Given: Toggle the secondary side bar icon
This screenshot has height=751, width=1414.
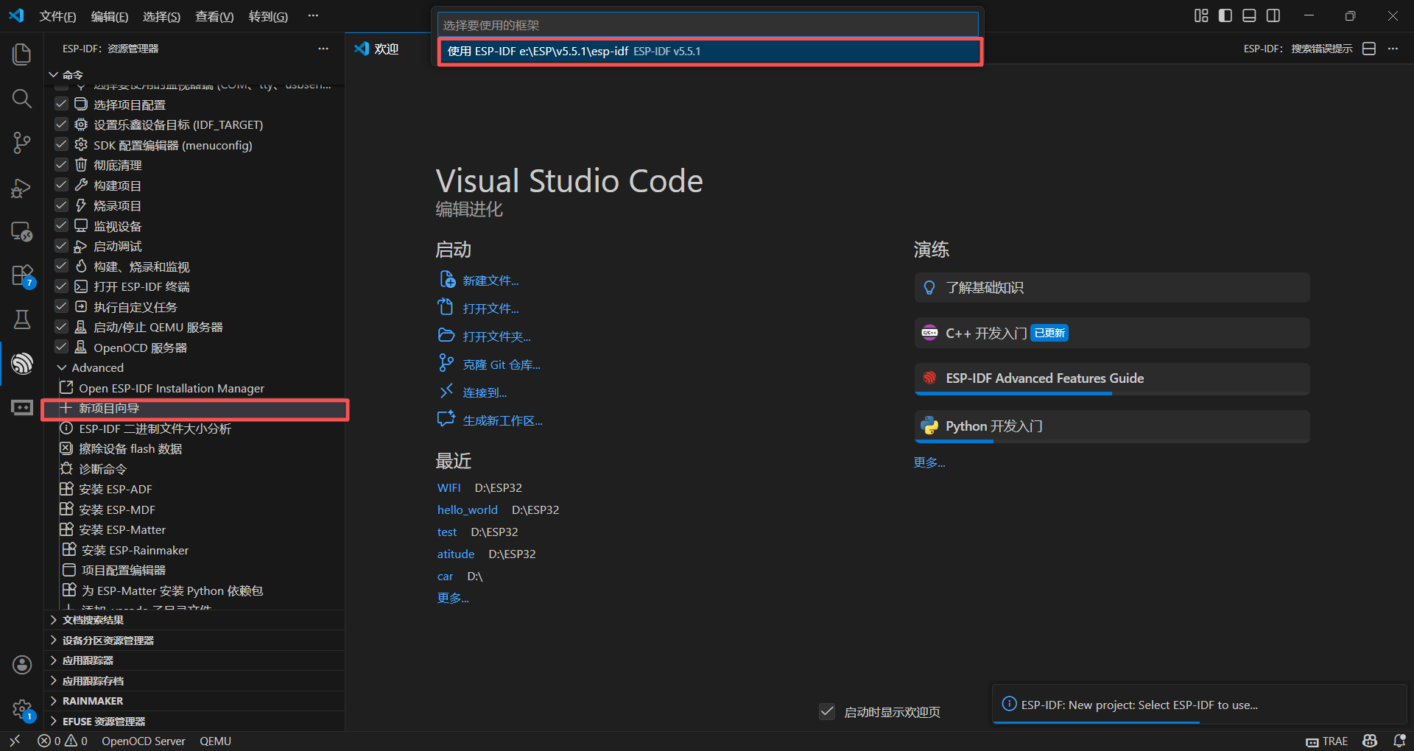Looking at the screenshot, I should click(1273, 15).
